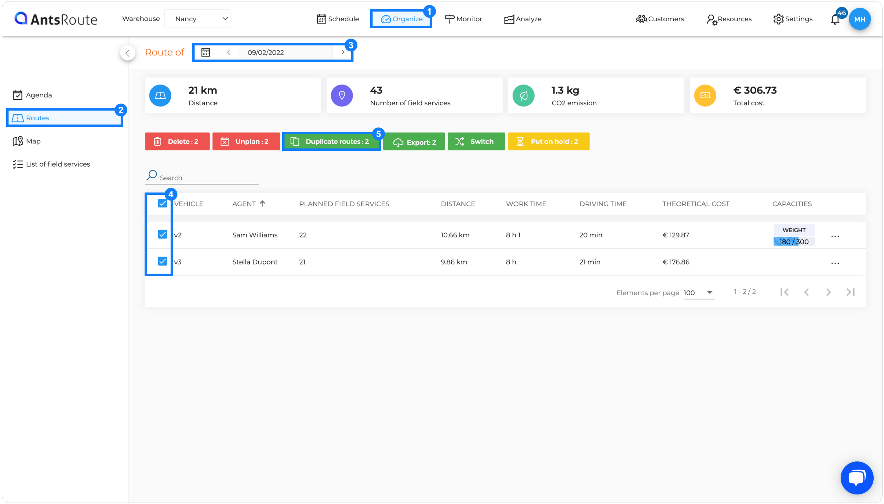
Task: Click Duplicate routes : 2
Action: click(331, 142)
